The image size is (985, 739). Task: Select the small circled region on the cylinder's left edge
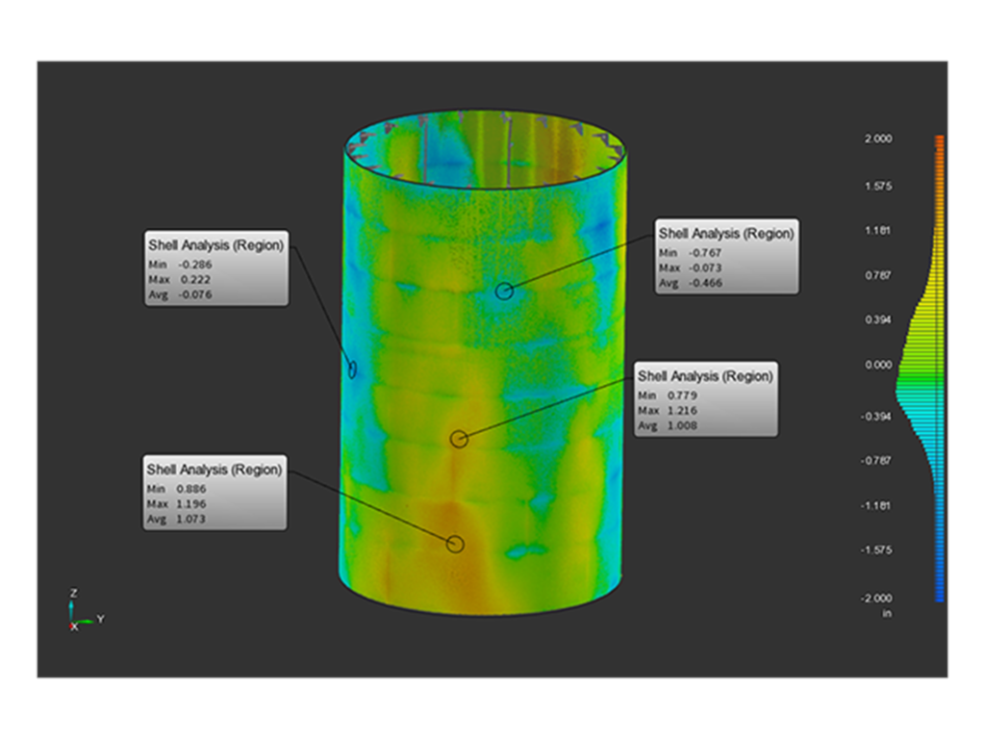click(353, 368)
